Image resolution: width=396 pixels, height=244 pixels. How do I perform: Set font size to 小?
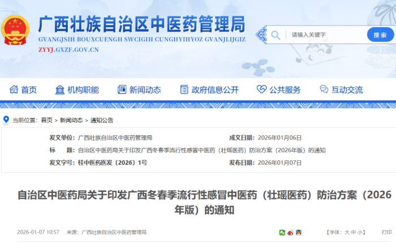pyautogui.click(x=361, y=233)
